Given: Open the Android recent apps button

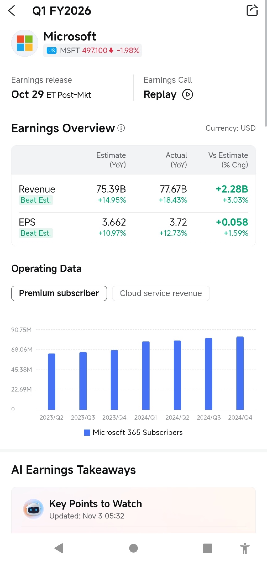Looking at the screenshot, I should tap(208, 548).
